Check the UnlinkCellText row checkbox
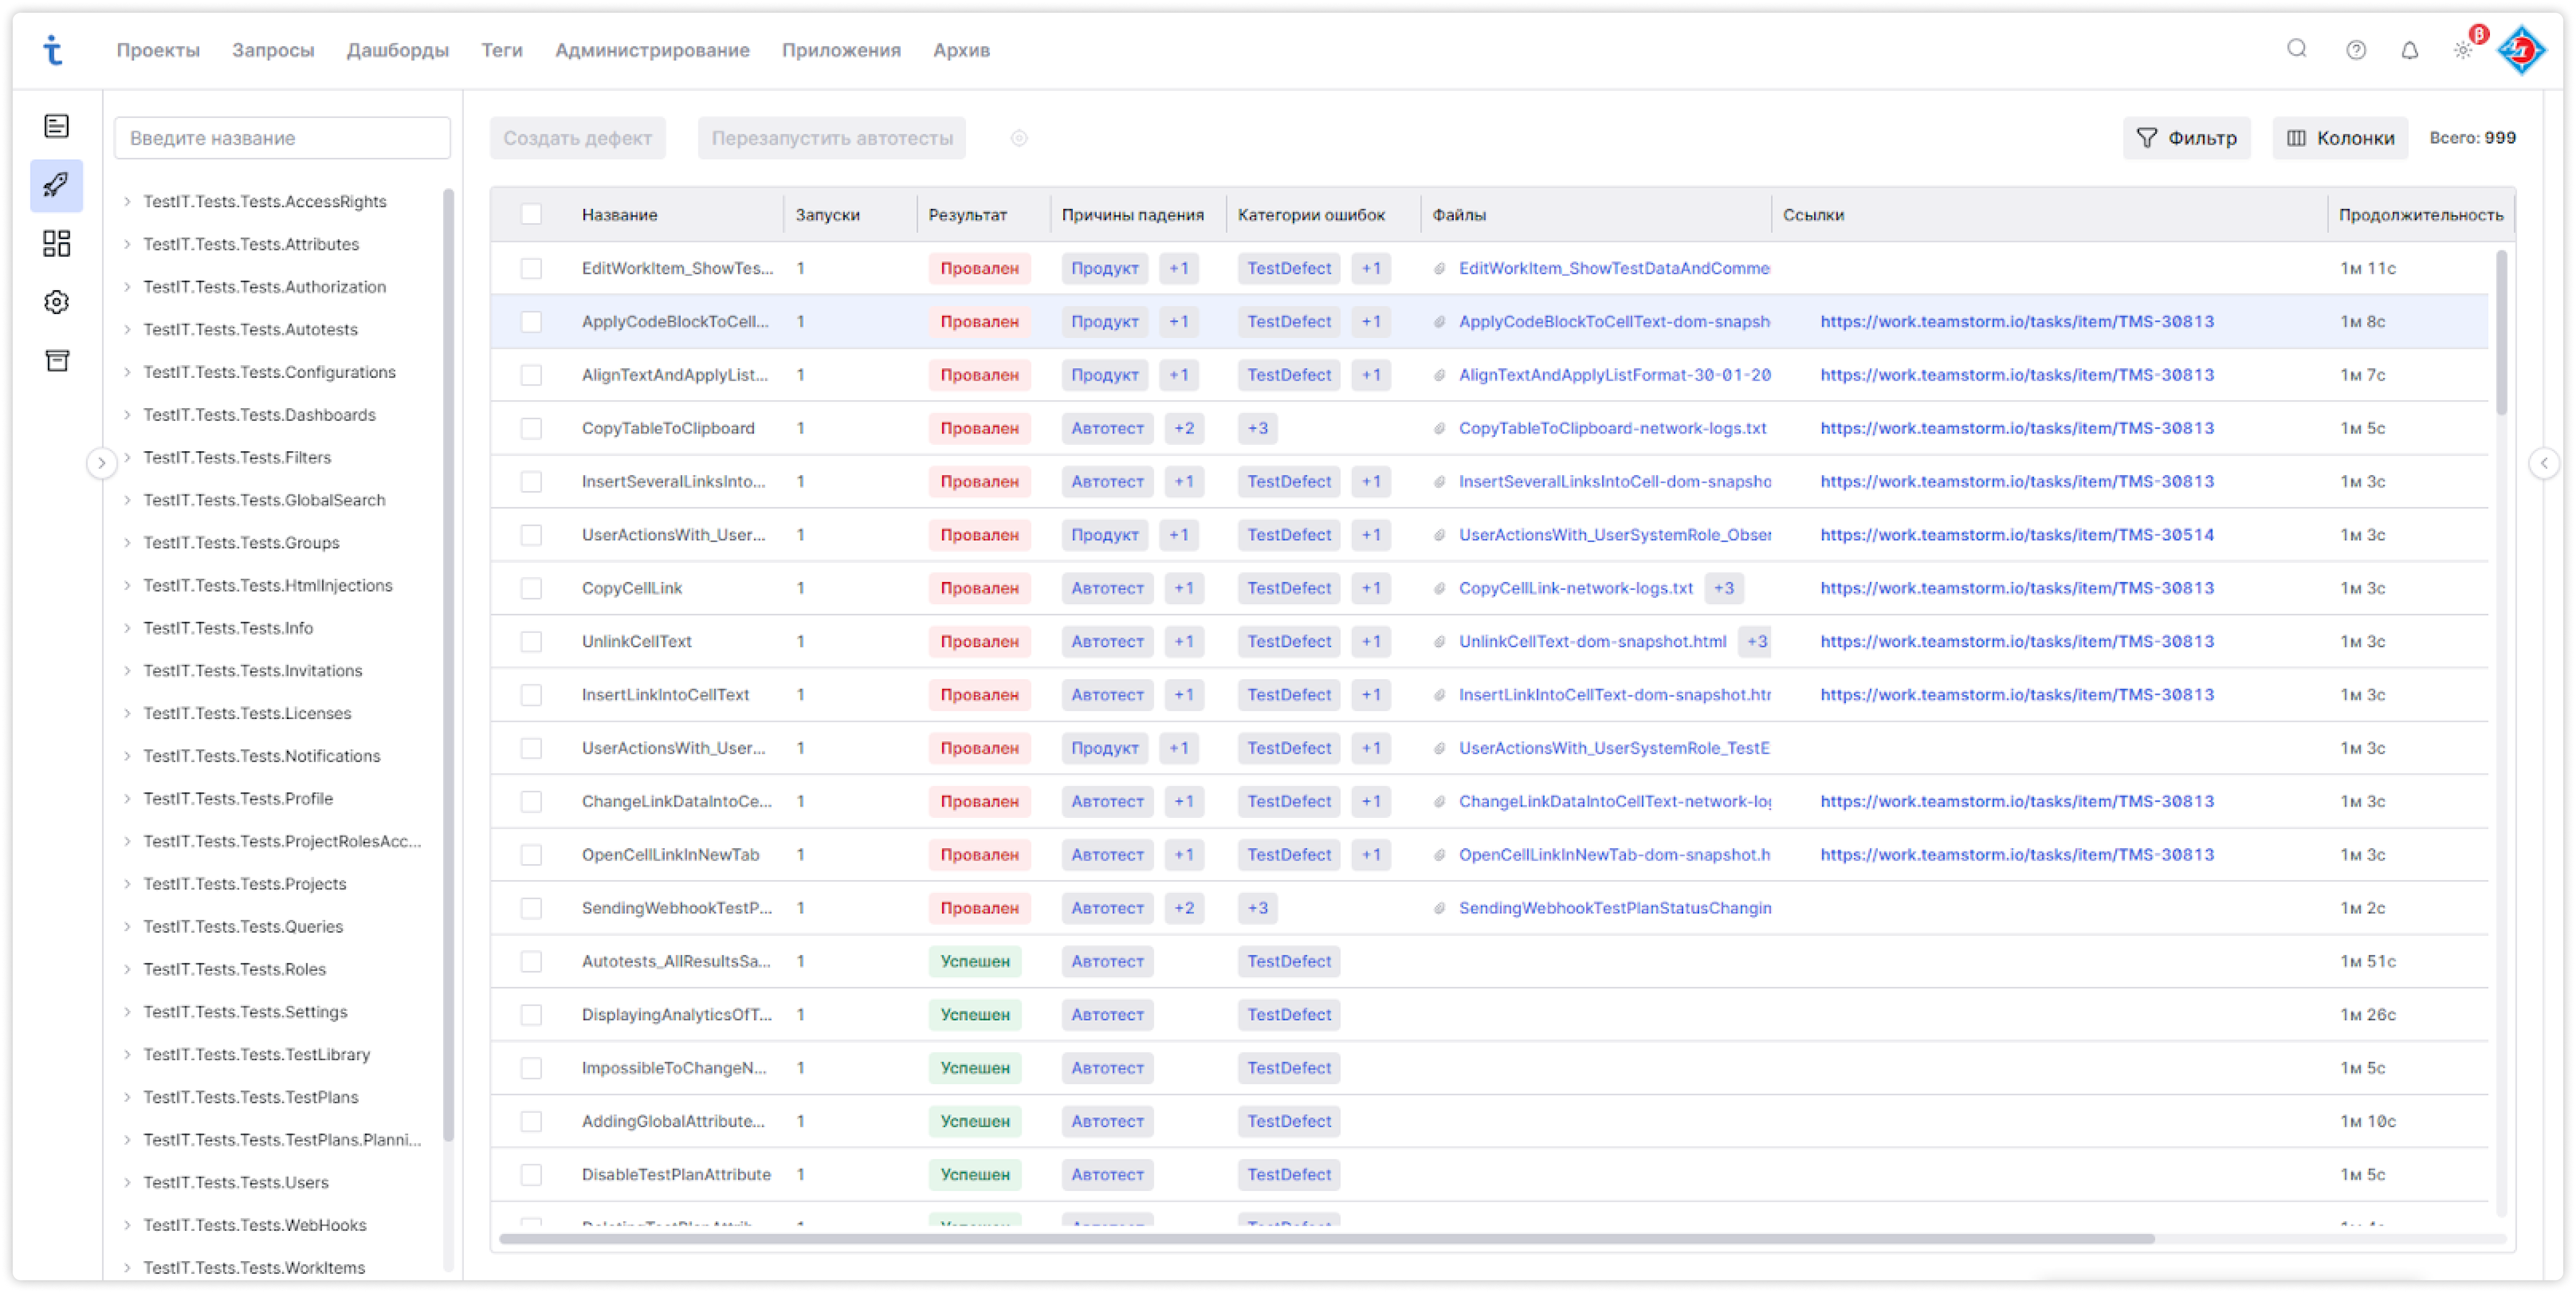 [531, 642]
